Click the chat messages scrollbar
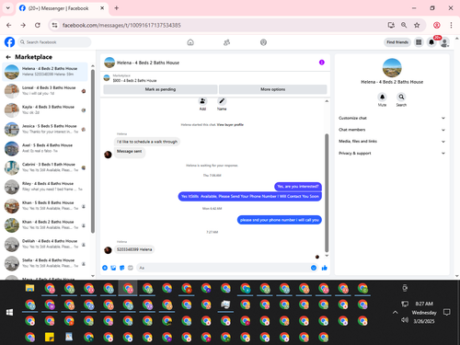Screen dimensions: 460x345 327,192
